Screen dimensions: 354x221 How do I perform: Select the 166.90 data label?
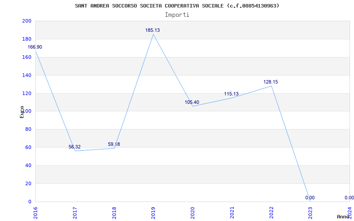tap(35, 47)
